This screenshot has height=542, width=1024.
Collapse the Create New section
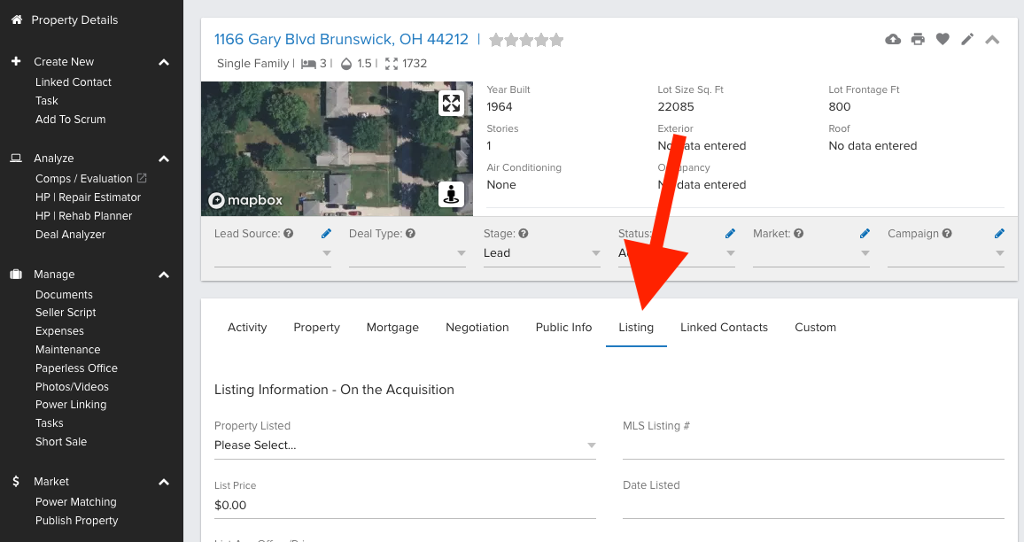pos(164,62)
